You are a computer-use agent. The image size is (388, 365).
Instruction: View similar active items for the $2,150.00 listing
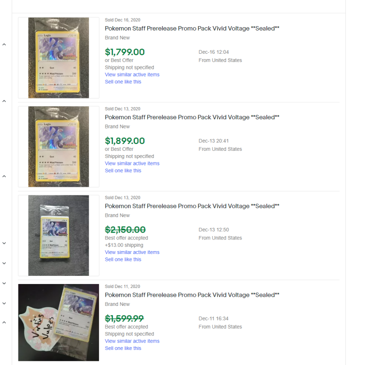tap(132, 252)
